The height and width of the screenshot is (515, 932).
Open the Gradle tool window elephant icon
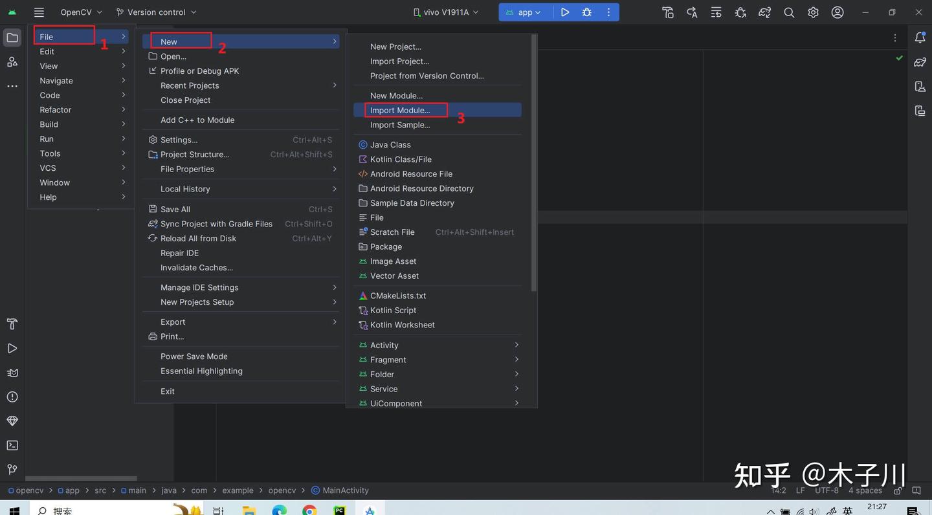pos(920,61)
